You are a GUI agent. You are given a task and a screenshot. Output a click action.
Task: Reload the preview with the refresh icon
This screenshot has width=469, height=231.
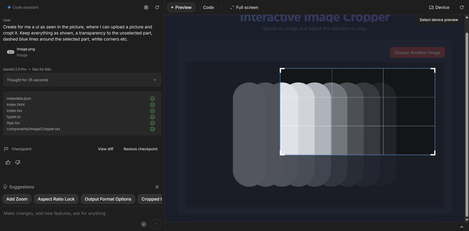click(x=462, y=7)
